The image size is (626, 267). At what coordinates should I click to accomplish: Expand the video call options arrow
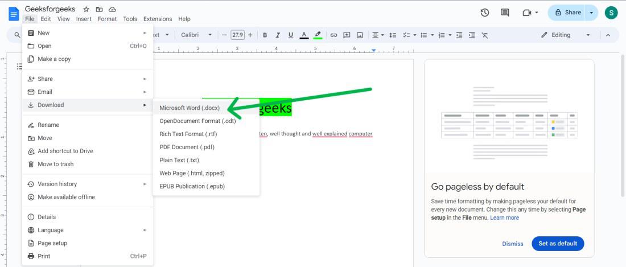[537, 13]
